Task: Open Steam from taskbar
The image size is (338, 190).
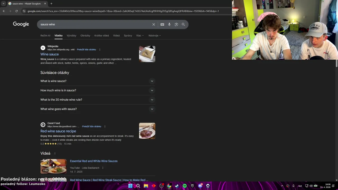Action: pyautogui.click(x=177, y=186)
